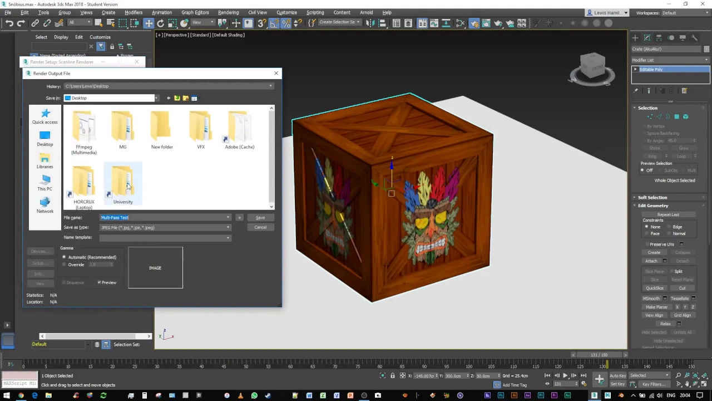Screen dimensions: 712x401
Task: Toggle the Preview checkbox
Action: [x=99, y=282]
